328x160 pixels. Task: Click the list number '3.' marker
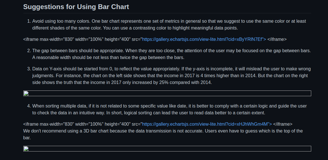[x=29, y=69]
